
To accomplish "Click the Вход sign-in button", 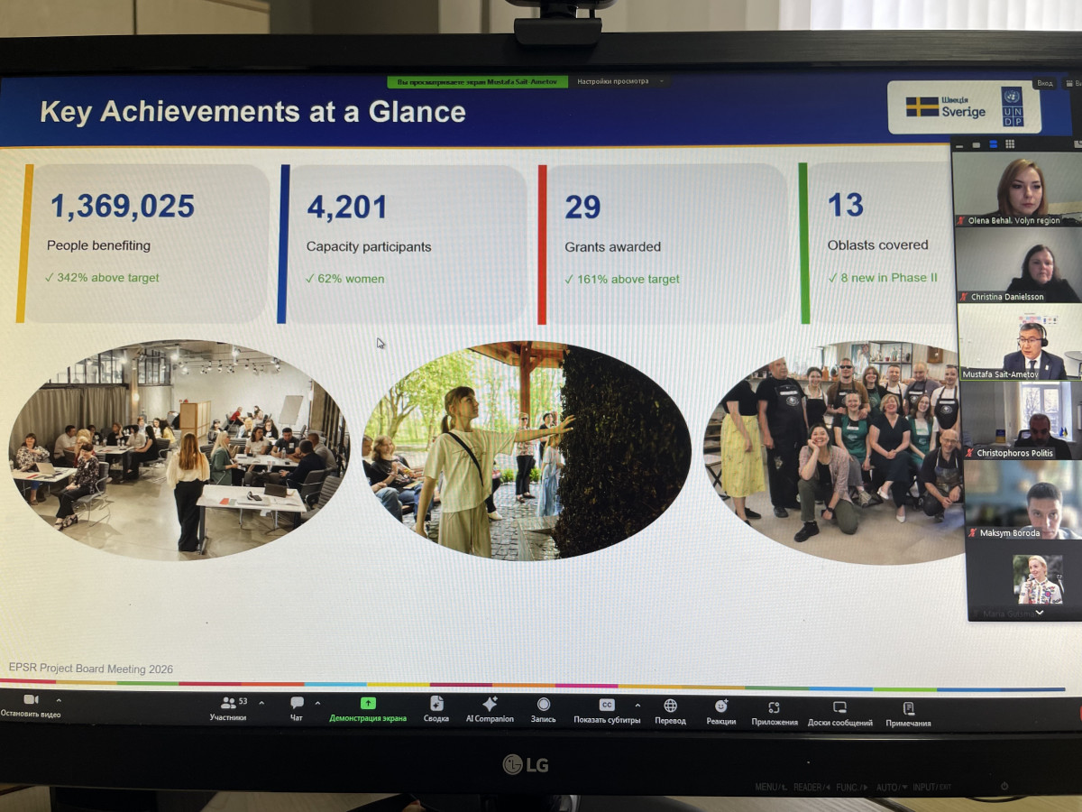I will tap(1044, 83).
